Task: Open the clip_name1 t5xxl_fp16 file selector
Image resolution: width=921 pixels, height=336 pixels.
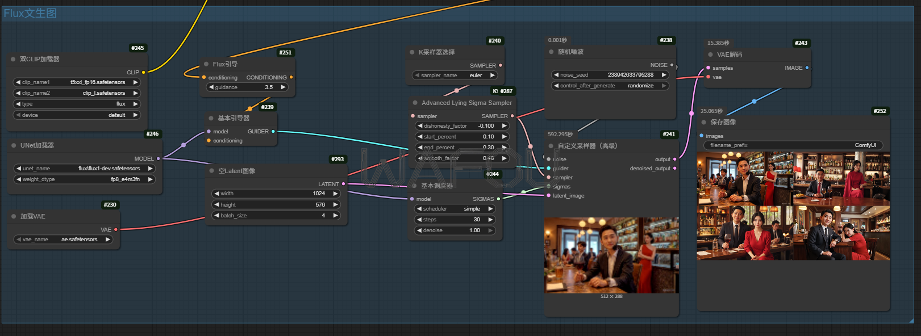Action: point(77,82)
